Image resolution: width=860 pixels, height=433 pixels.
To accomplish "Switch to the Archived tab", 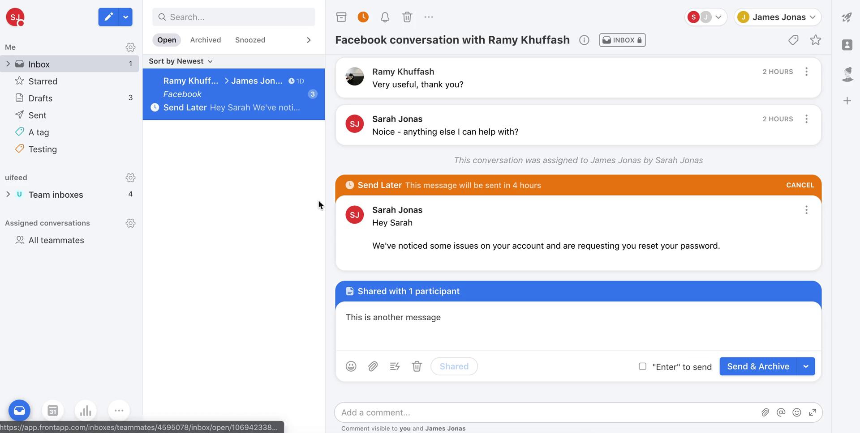I will (205, 40).
